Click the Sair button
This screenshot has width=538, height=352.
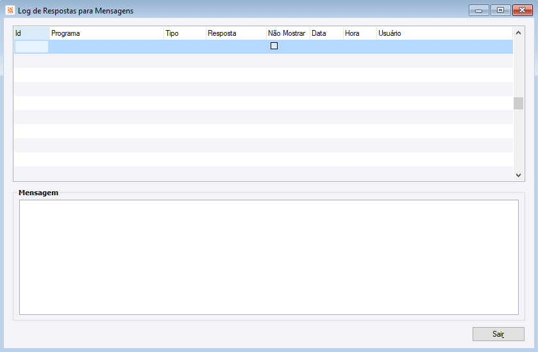(x=498, y=334)
